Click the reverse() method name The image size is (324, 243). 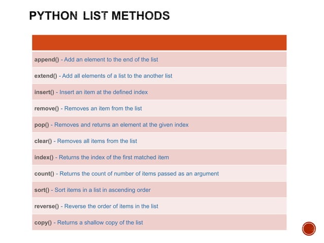[x=47, y=206]
